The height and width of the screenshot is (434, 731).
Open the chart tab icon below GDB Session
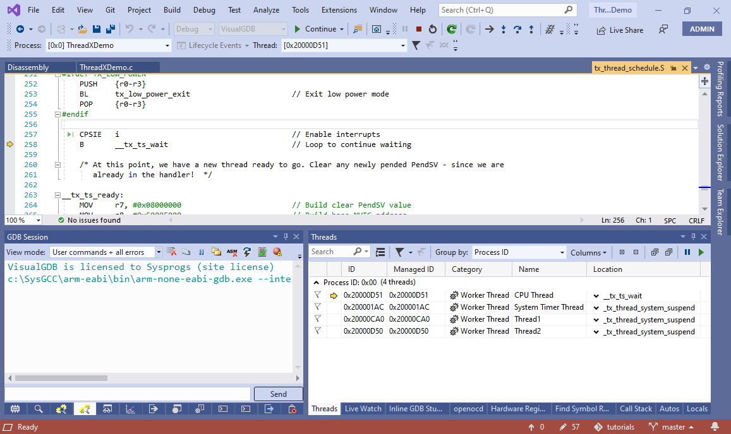pyautogui.click(x=130, y=409)
